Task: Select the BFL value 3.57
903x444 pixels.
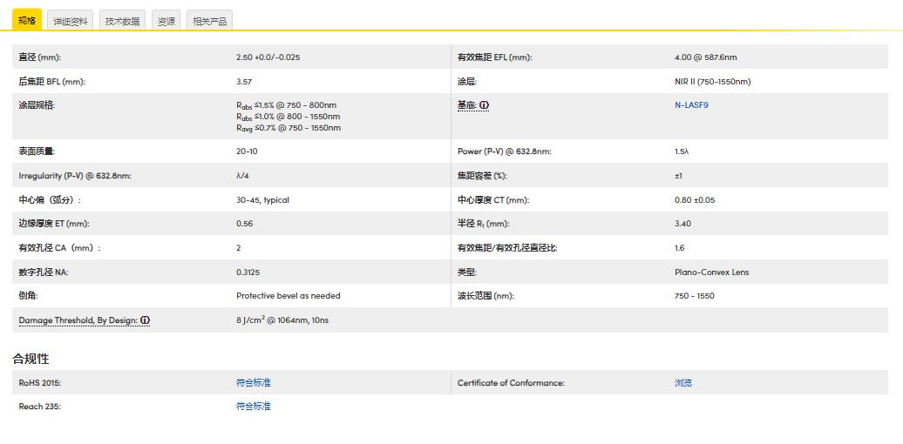Action: click(x=244, y=82)
